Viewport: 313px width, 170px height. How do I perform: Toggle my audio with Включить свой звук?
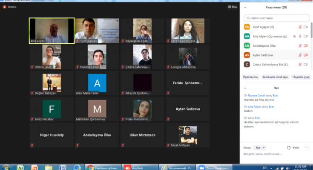click(x=275, y=77)
